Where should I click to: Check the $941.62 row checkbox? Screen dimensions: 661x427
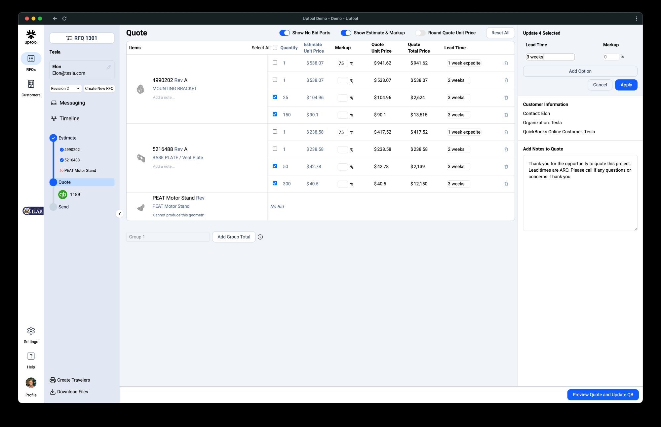(x=275, y=63)
